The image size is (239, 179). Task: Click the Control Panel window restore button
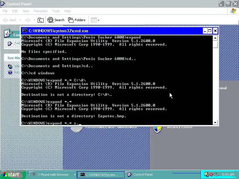228,4
